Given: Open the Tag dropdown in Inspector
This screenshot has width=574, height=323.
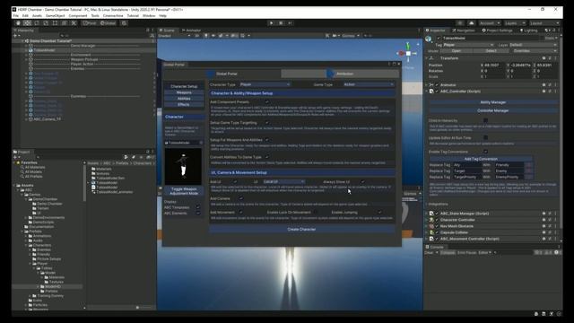Looking at the screenshot, I should [468, 45].
